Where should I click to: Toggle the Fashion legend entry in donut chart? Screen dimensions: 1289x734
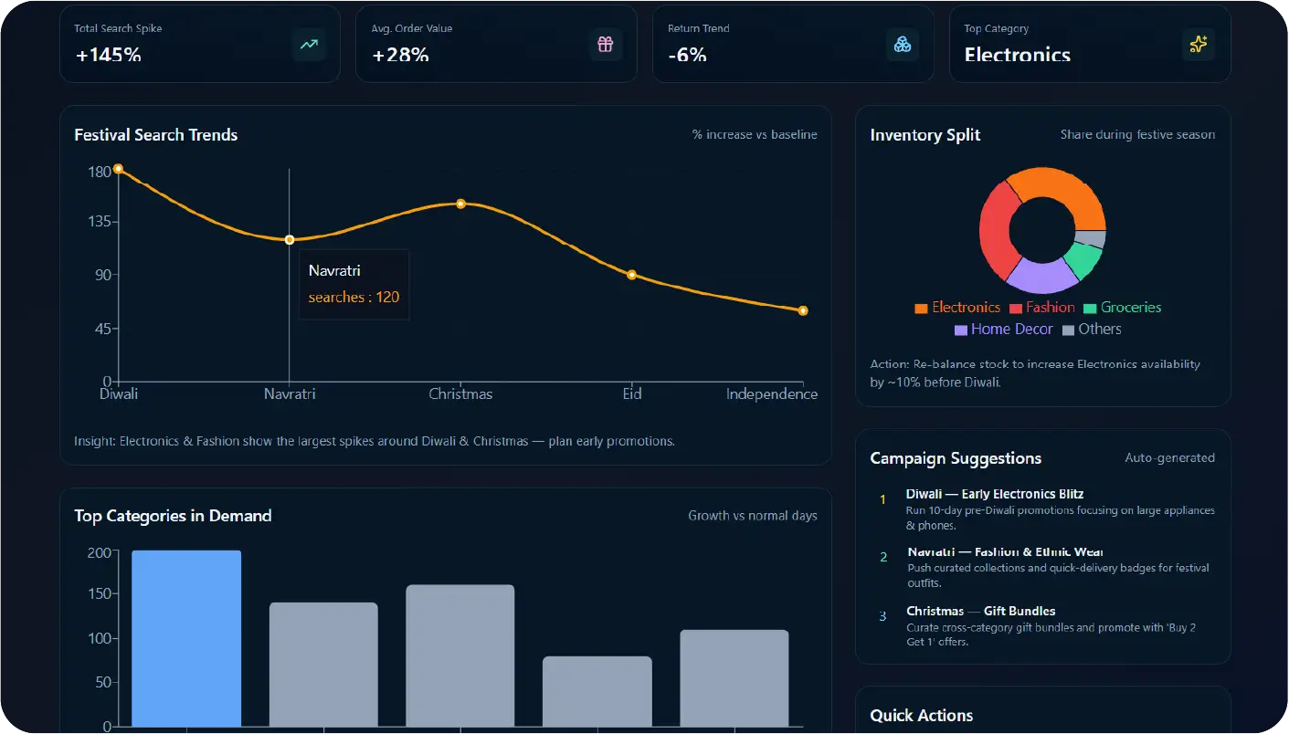[1041, 308]
